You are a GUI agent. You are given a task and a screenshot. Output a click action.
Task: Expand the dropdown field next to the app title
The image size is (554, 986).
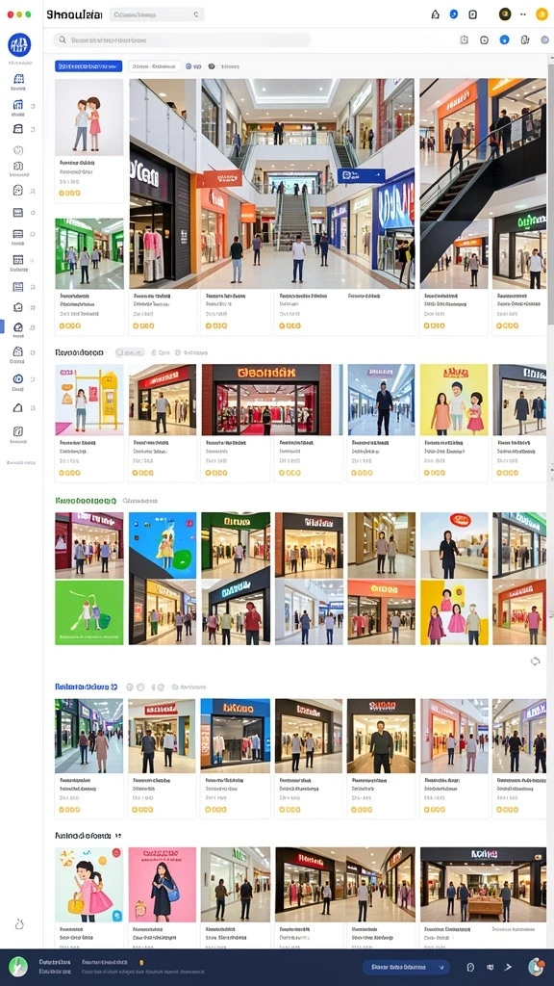tap(157, 14)
